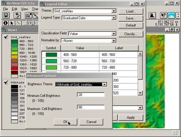Open the Theme Properties toolbar icon

(x=28, y=15)
